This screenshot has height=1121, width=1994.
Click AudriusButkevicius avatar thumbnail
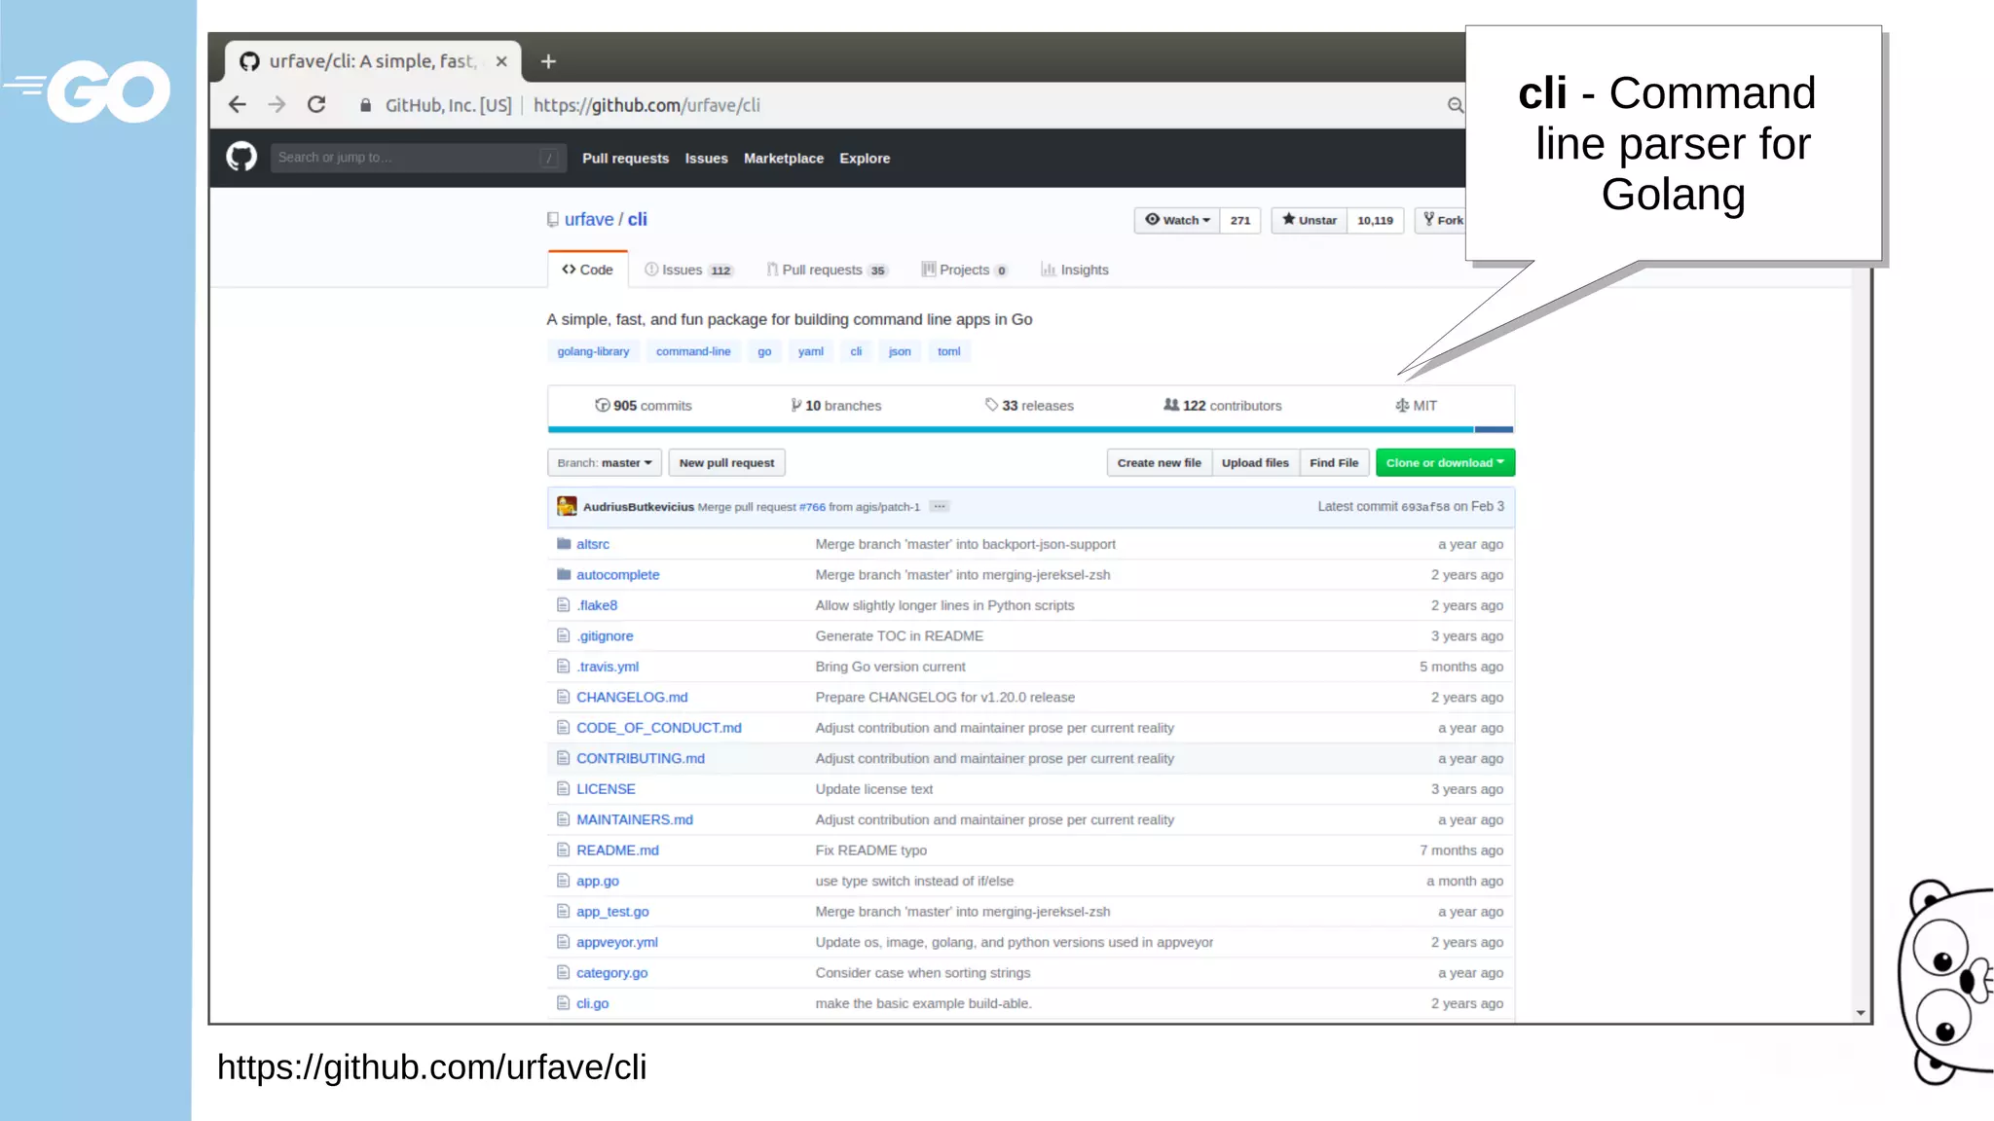coord(567,506)
